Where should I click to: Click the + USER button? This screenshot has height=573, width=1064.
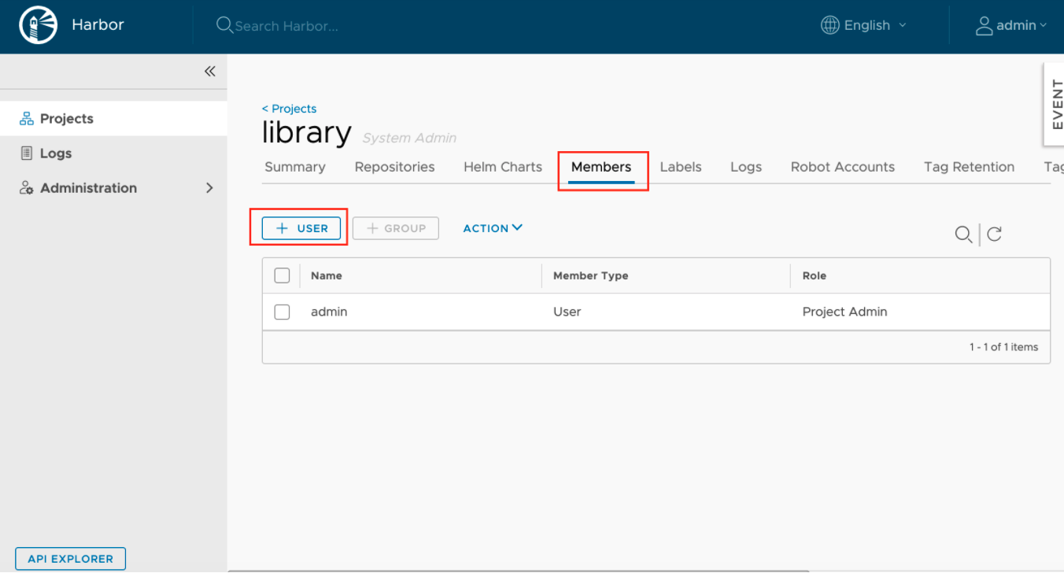tap(302, 228)
